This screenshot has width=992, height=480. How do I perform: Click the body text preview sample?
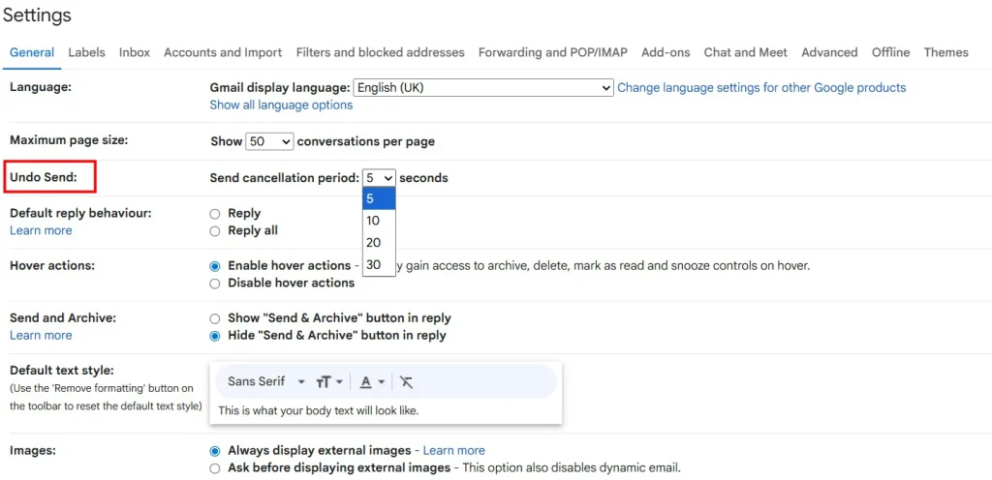[x=318, y=410]
